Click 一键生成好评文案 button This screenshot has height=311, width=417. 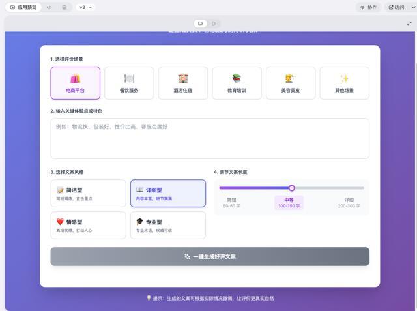pyautogui.click(x=210, y=257)
